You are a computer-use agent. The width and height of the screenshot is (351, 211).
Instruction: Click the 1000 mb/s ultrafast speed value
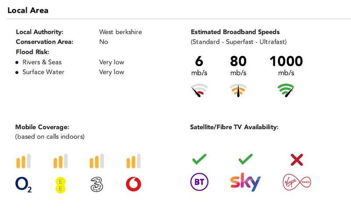[286, 65]
